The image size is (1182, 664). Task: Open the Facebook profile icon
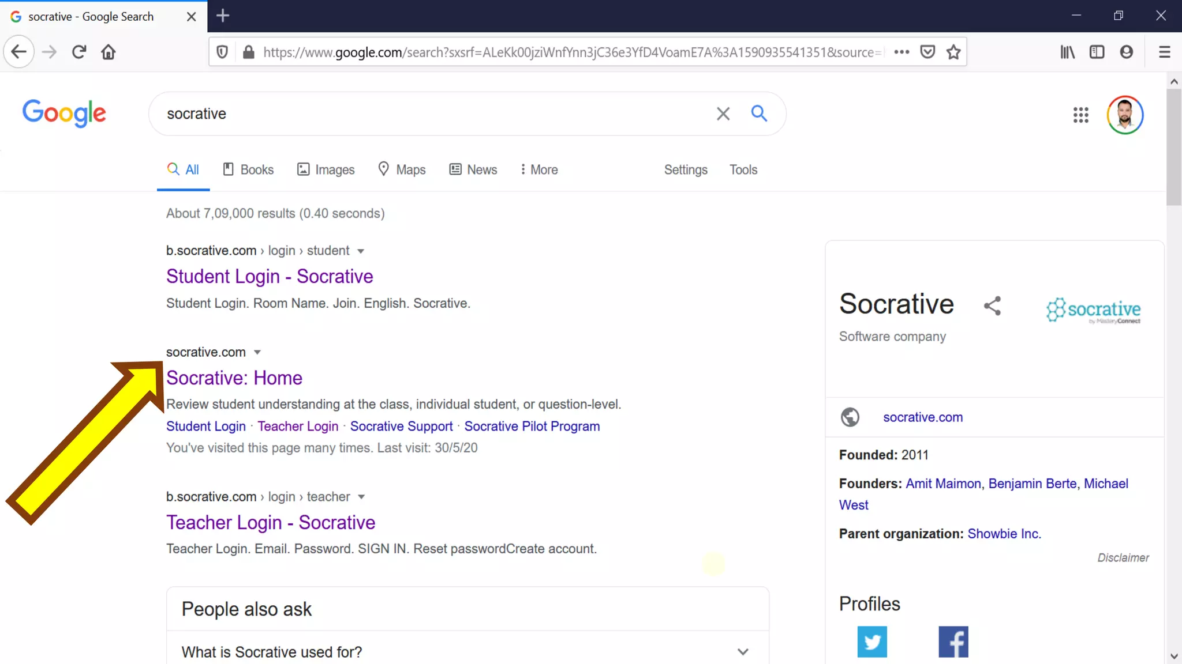953,642
